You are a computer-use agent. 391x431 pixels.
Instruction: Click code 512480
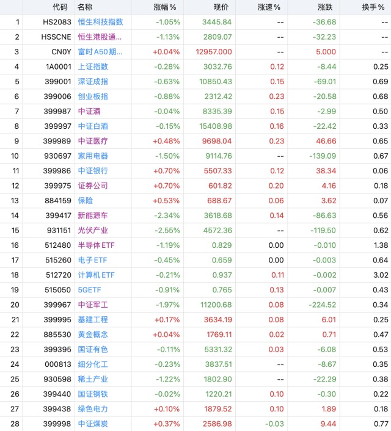click(x=58, y=245)
